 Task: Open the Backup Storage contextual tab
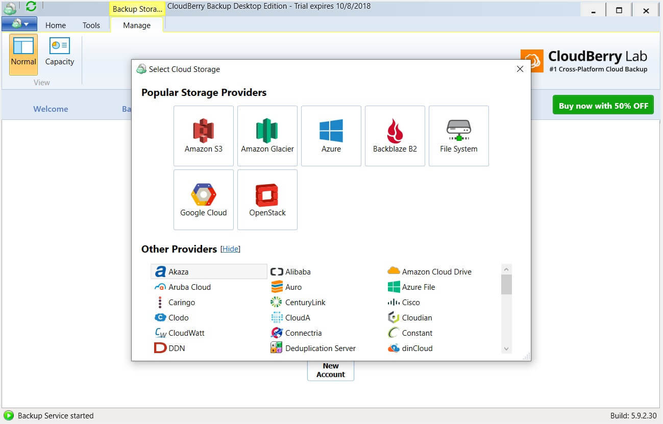coord(138,9)
